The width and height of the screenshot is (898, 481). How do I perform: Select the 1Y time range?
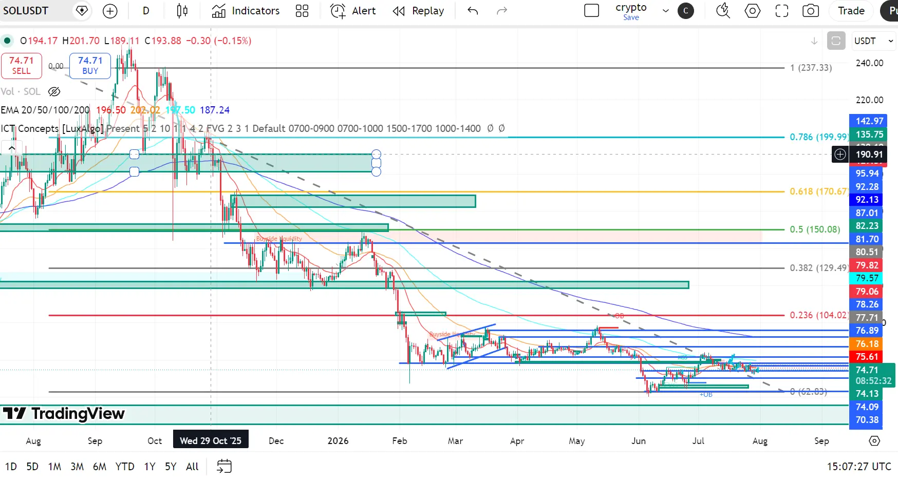pyautogui.click(x=149, y=466)
